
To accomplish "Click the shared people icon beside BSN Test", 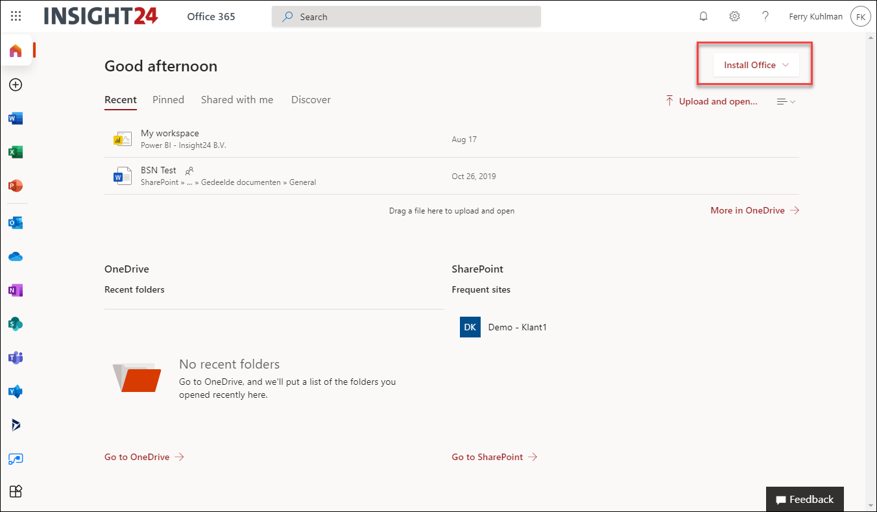I will pos(189,171).
